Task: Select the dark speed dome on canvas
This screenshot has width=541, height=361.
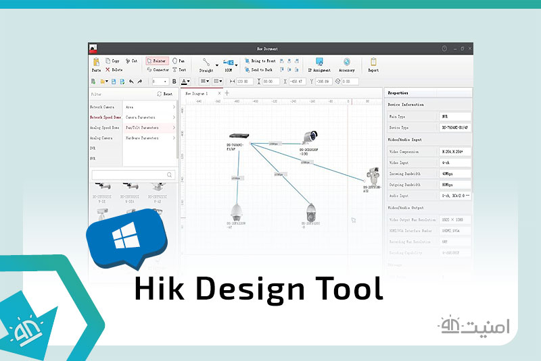Action: coord(311,213)
